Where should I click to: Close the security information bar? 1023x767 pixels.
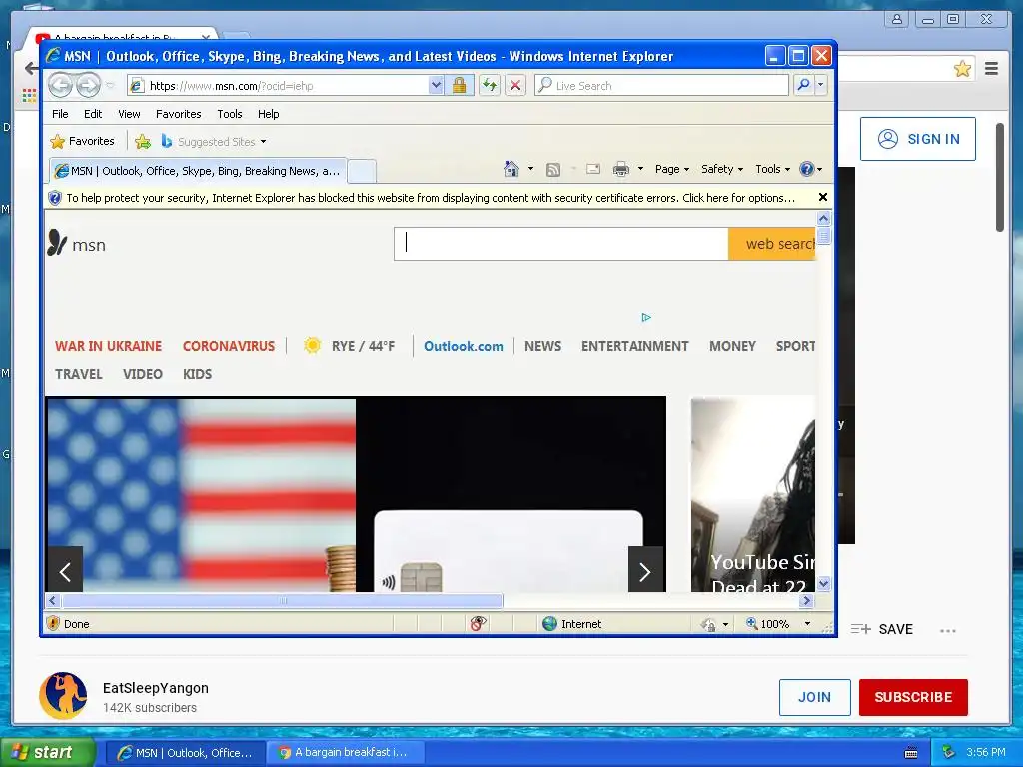pos(823,197)
